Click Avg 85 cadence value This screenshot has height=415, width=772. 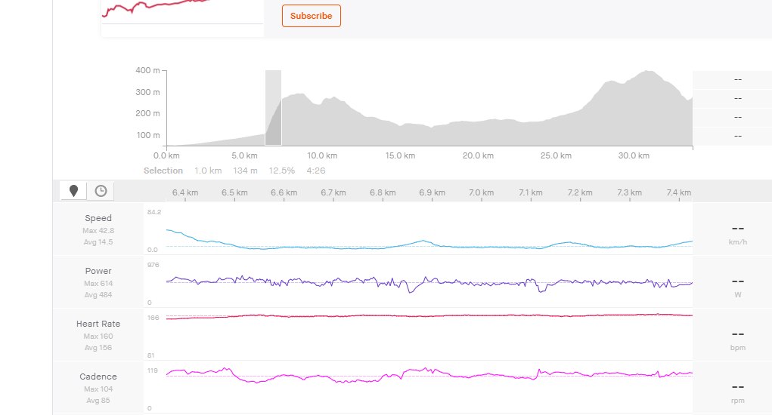click(98, 401)
